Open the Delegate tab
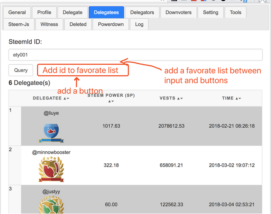Screen dimensions: 271x214 coord(72,12)
